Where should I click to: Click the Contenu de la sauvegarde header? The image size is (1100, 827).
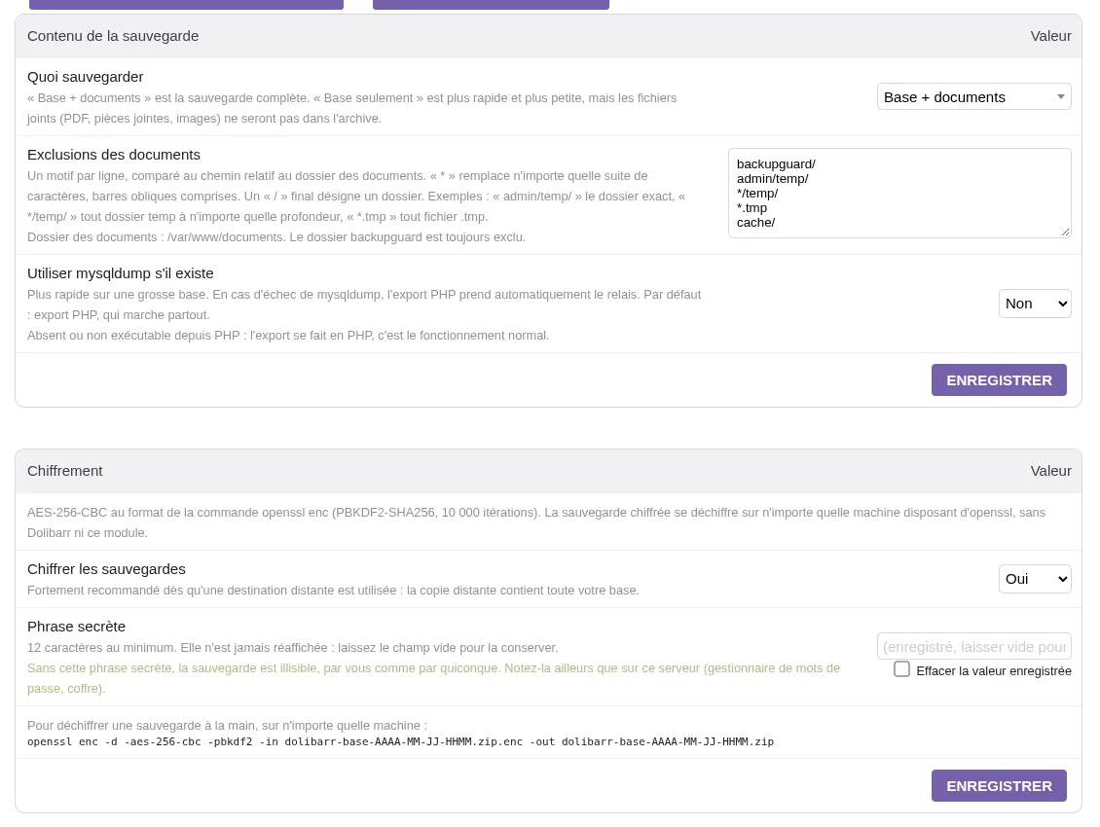(113, 36)
